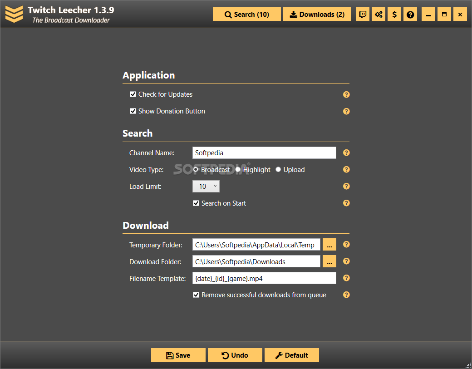
Task: Click the window resize grip corner
Action: tap(468, 365)
